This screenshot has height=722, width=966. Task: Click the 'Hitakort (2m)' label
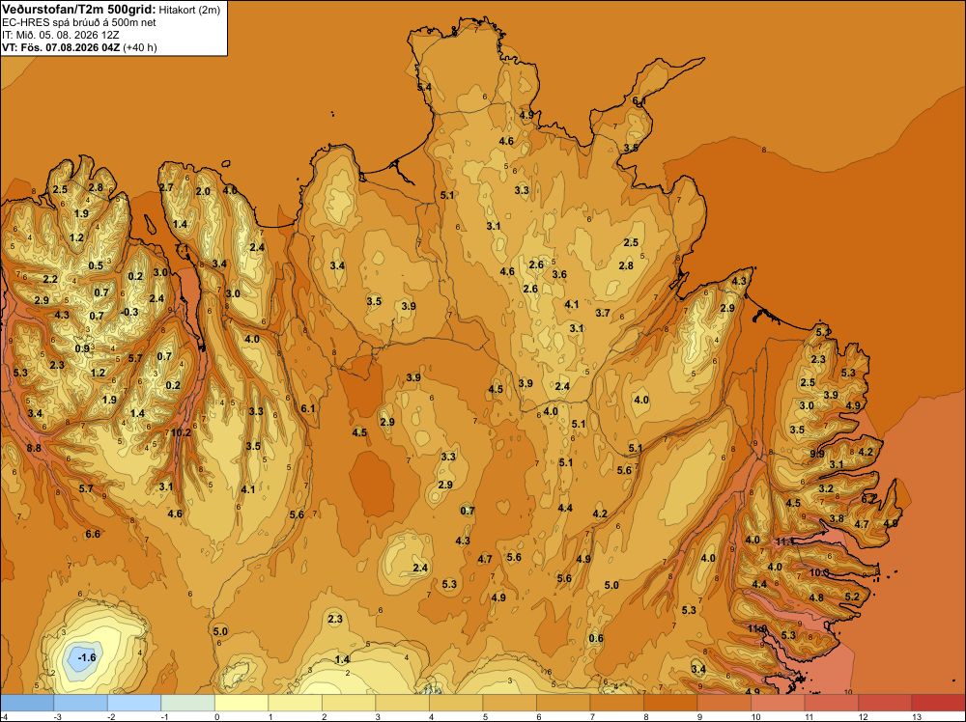click(x=189, y=10)
